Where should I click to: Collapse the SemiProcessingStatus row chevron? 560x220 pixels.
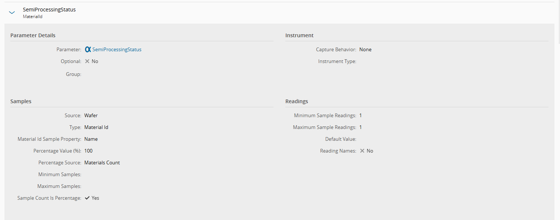[x=12, y=13]
